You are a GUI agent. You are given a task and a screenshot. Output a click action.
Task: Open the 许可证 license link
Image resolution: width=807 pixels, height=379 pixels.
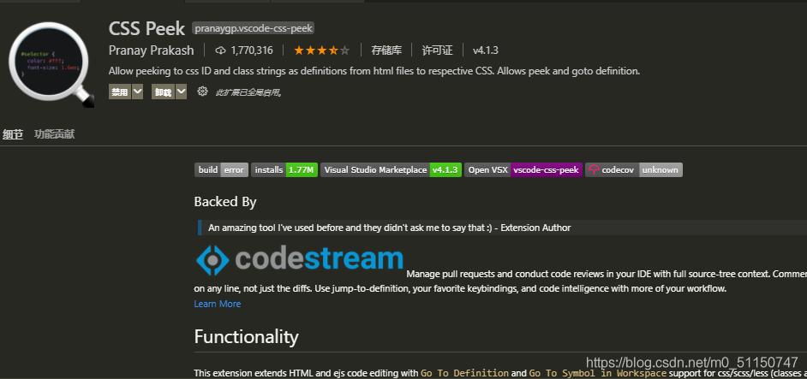438,50
